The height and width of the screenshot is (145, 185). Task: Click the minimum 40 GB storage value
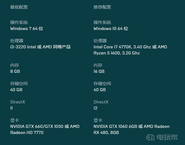point(16,90)
